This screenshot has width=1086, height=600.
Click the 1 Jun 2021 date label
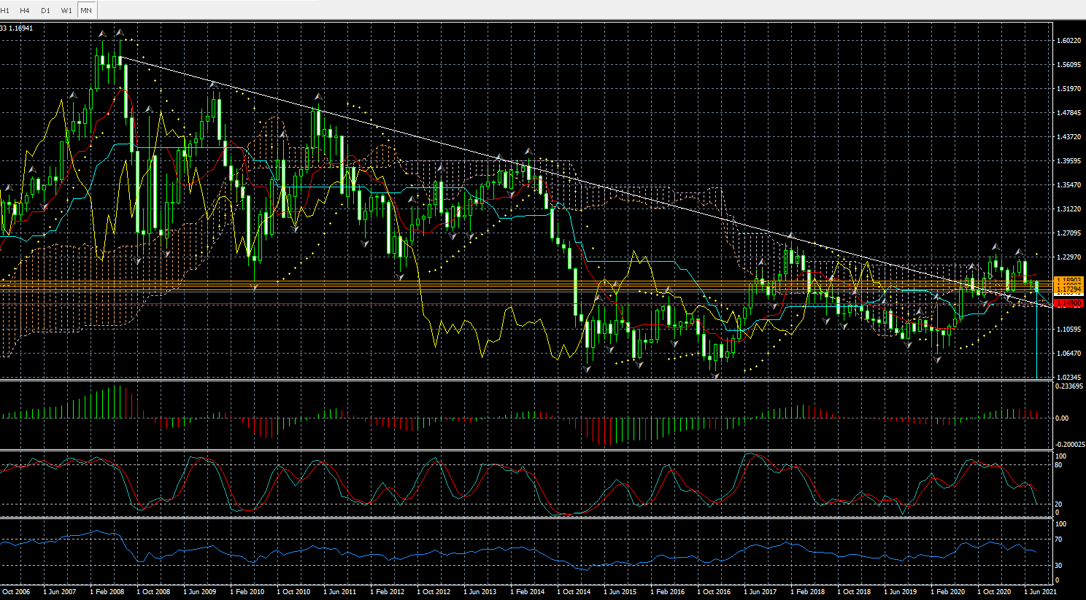coord(1041,592)
